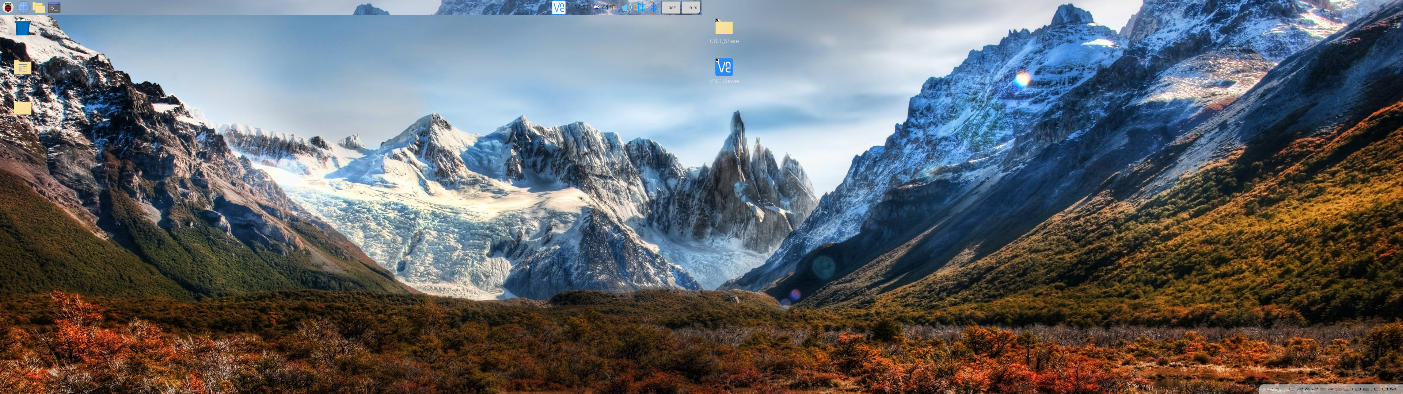
Task: Select the Wastebasket trash desktop icon
Action: click(22, 27)
